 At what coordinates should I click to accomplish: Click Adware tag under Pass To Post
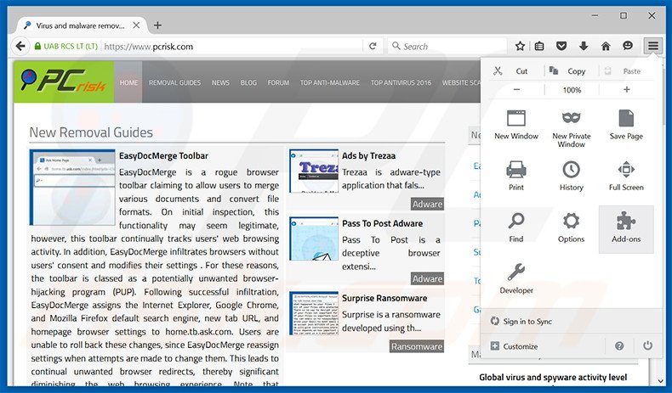[427, 278]
